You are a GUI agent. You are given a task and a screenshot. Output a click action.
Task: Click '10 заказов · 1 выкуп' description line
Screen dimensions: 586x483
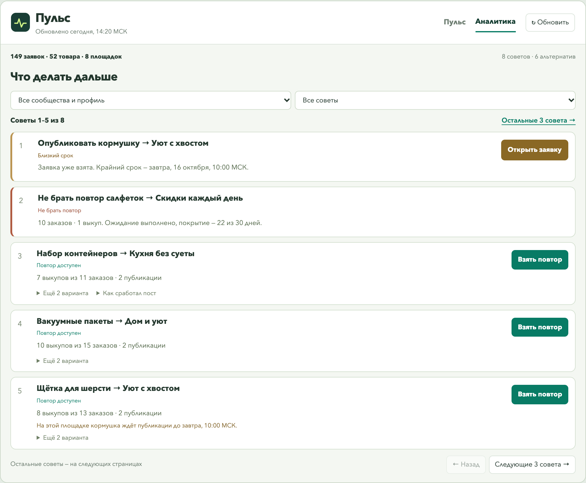coord(150,223)
